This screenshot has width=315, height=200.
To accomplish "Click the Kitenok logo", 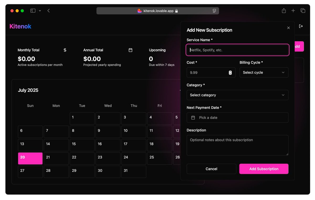I will click(x=20, y=26).
